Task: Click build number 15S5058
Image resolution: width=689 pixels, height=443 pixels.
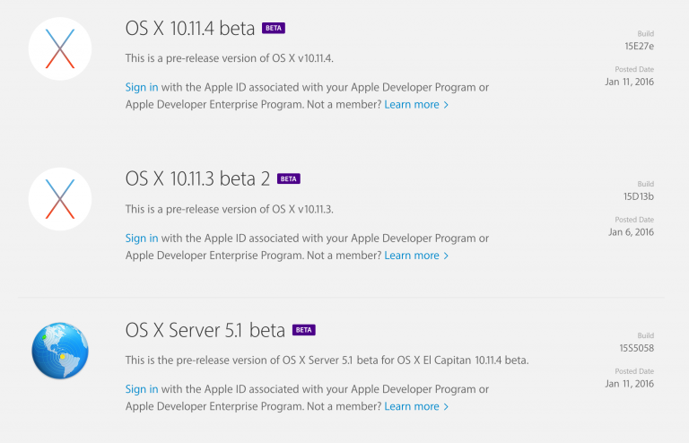Action: tap(637, 348)
